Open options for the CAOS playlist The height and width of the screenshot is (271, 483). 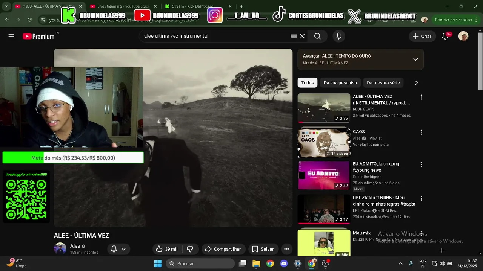tap(421, 132)
